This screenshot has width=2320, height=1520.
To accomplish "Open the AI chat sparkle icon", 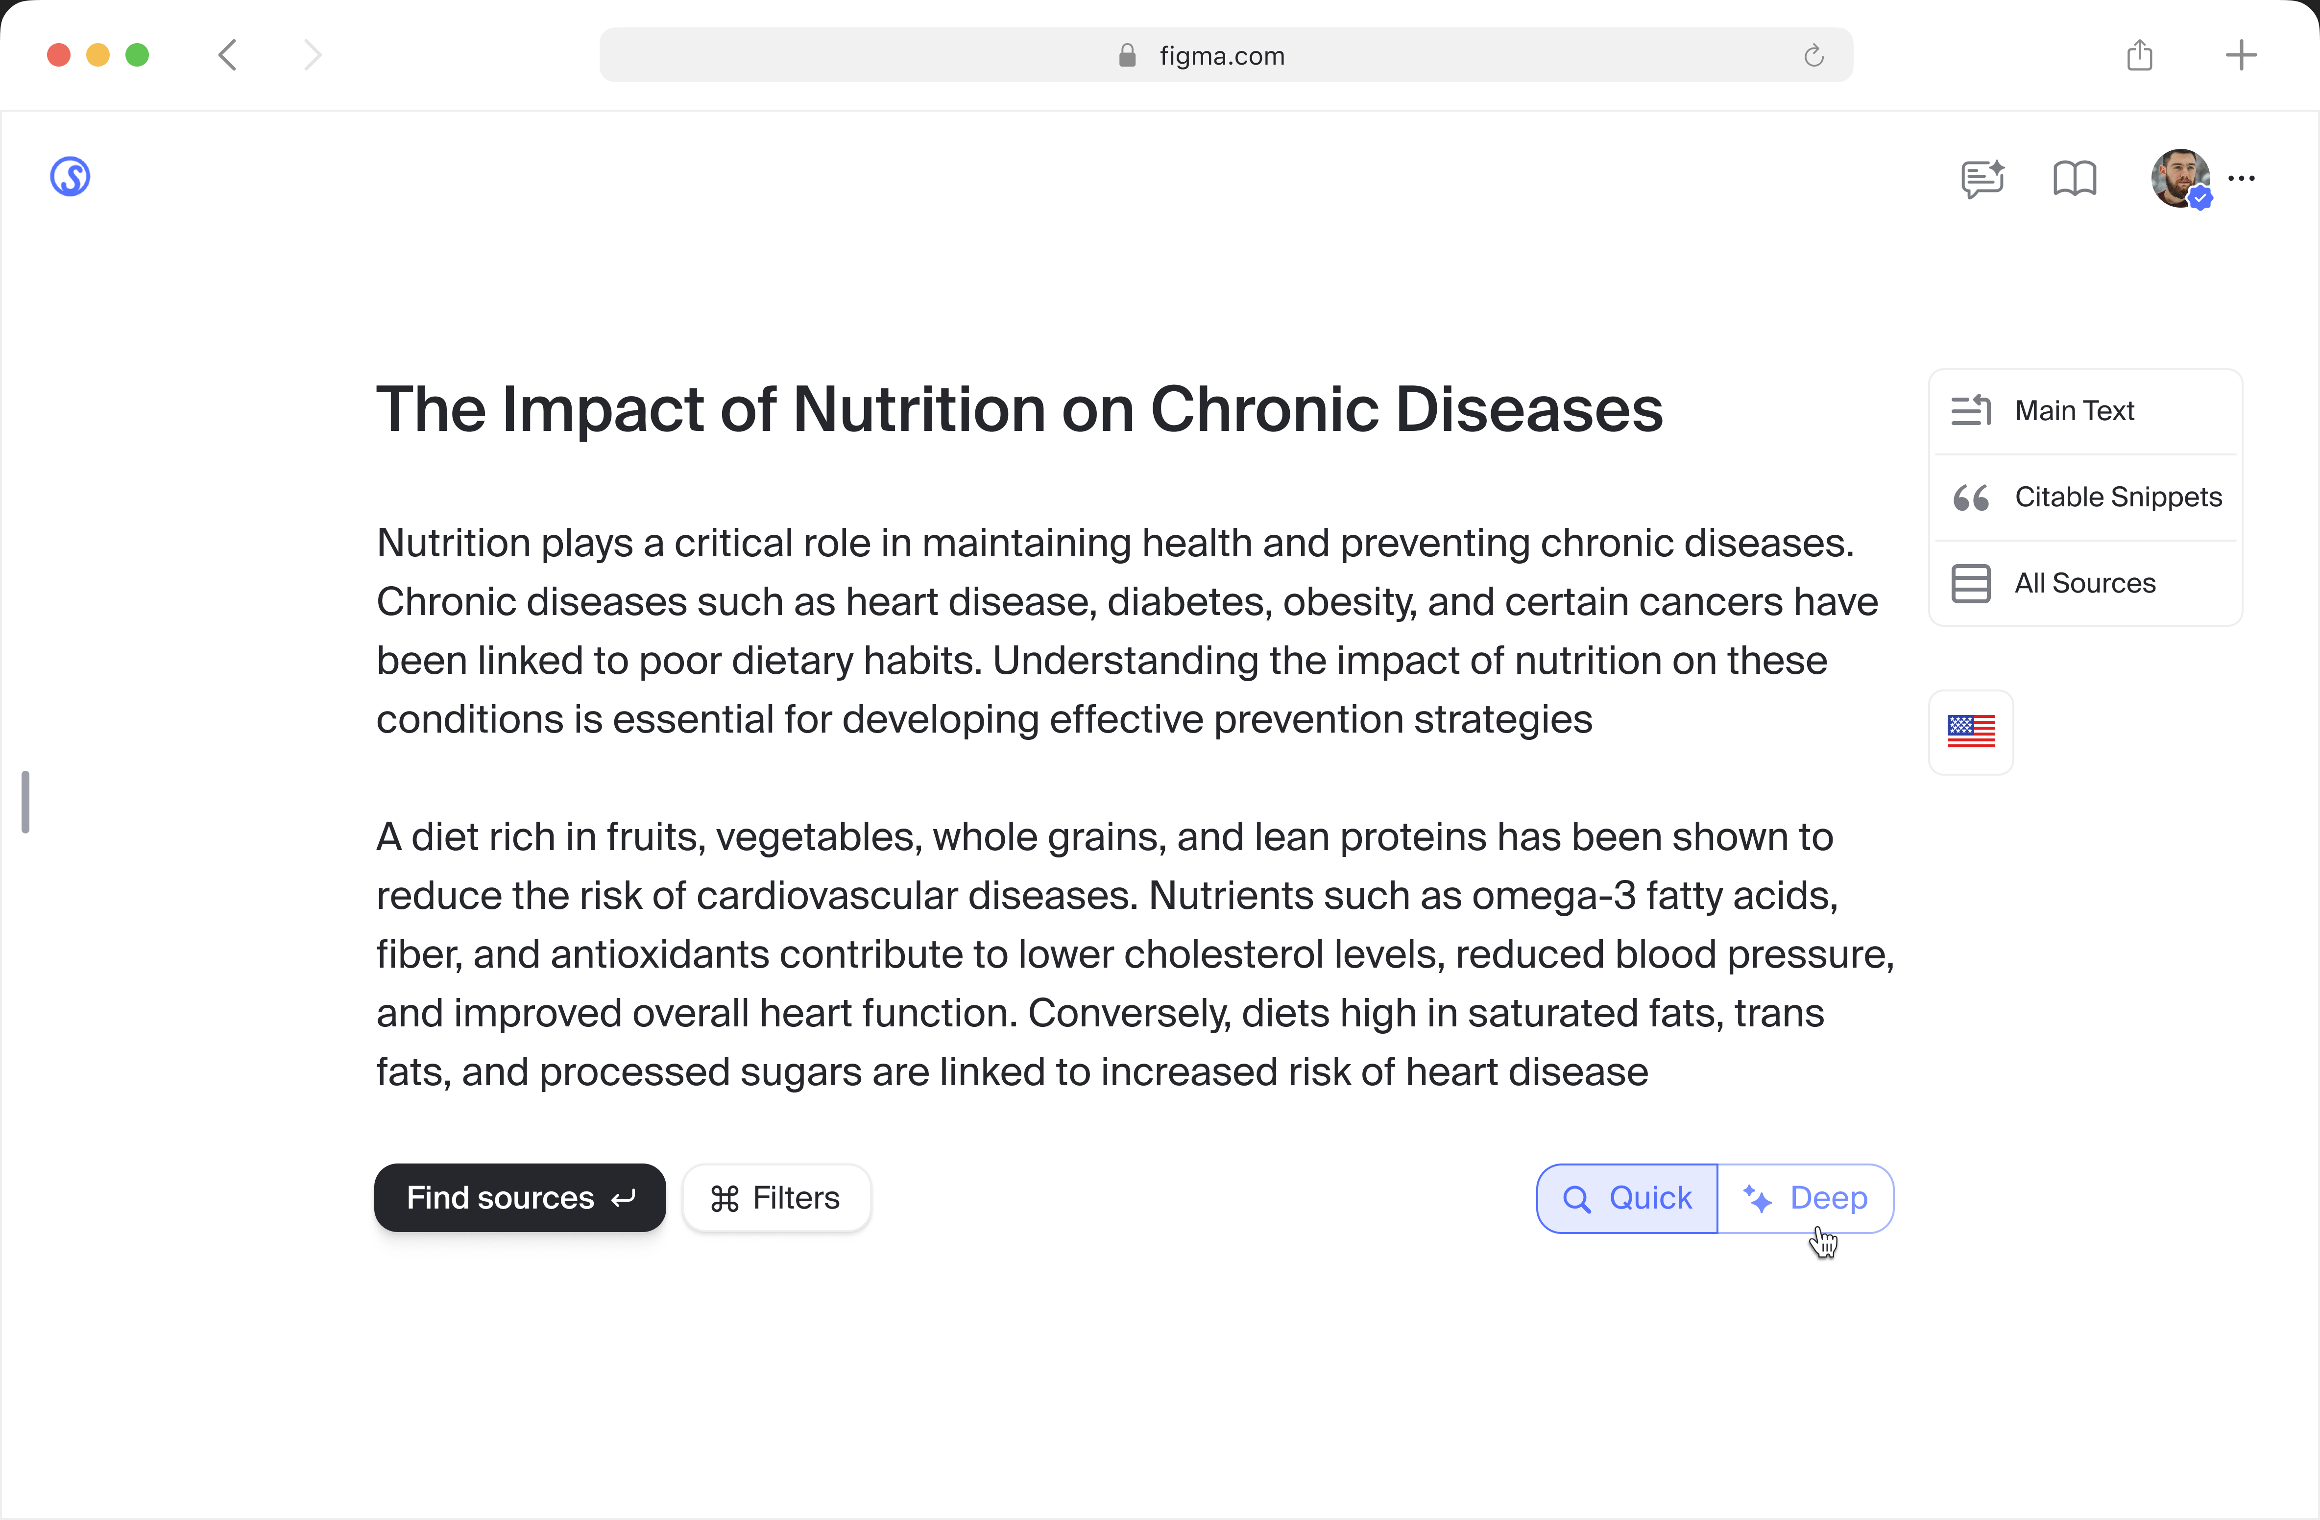I will point(1982,178).
